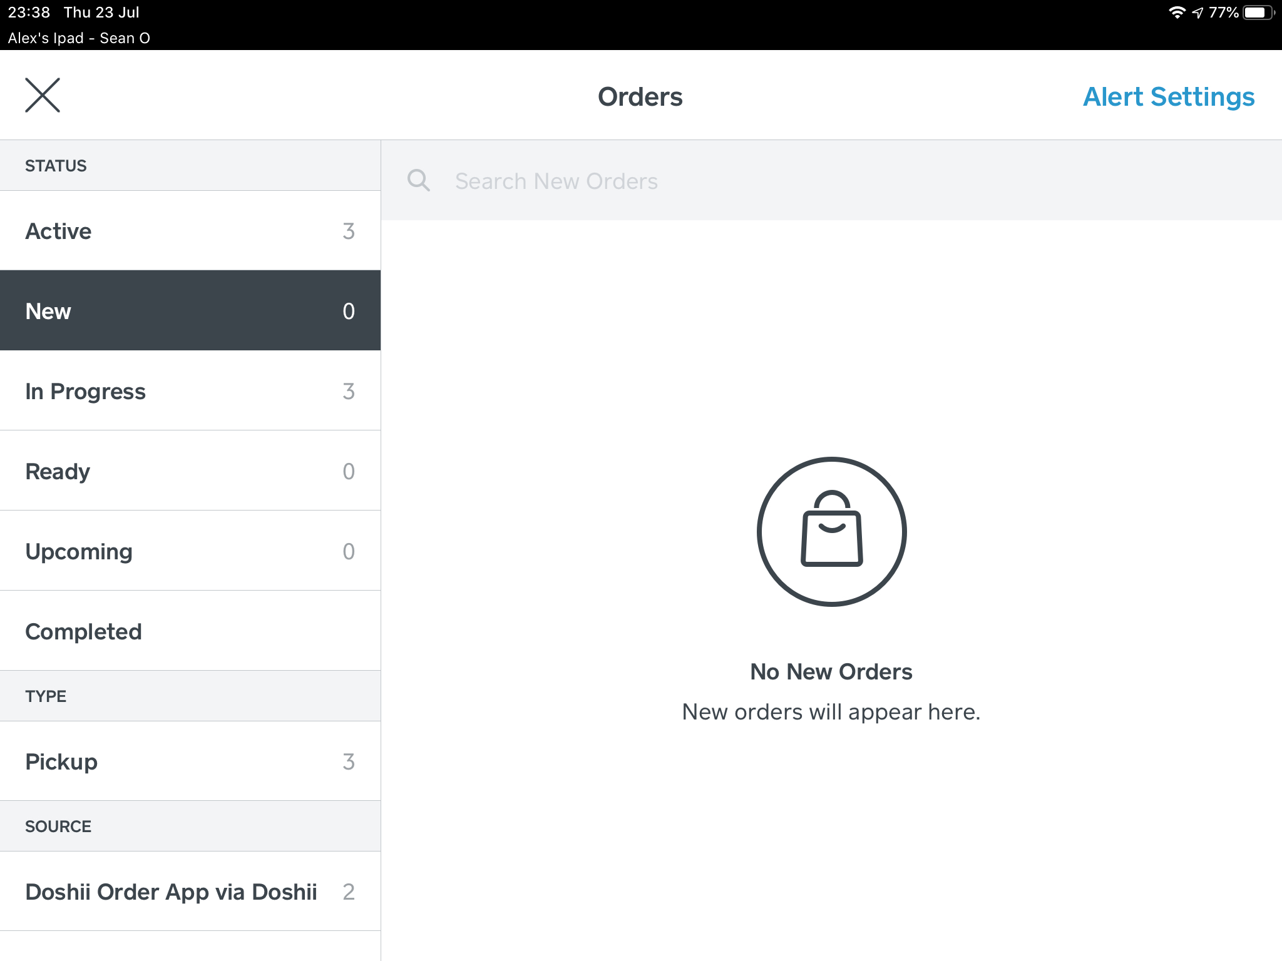Tap the location arrow status icon

click(x=1197, y=13)
